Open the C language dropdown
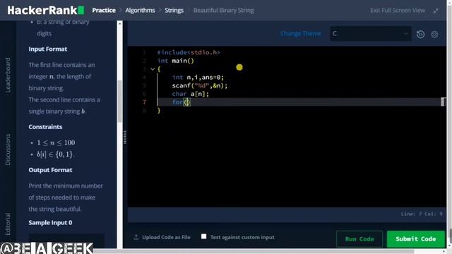This screenshot has height=254, width=452. [x=371, y=34]
